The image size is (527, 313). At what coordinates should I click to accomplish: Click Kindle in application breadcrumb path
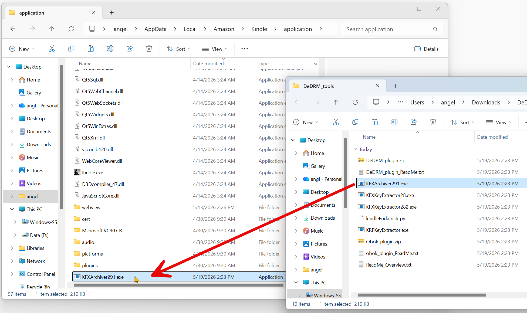pyautogui.click(x=259, y=29)
